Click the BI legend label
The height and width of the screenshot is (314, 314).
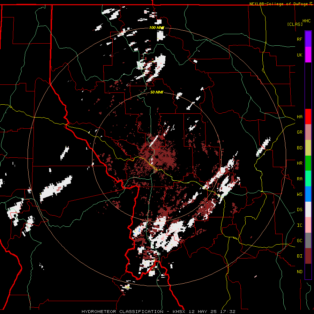(x=300, y=256)
